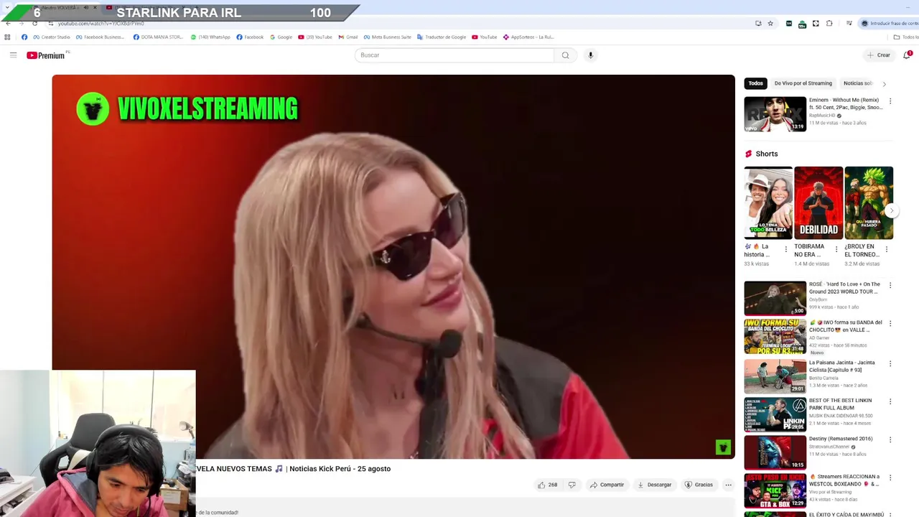The height and width of the screenshot is (517, 919).
Task: Click the video player area
Action: point(393,266)
